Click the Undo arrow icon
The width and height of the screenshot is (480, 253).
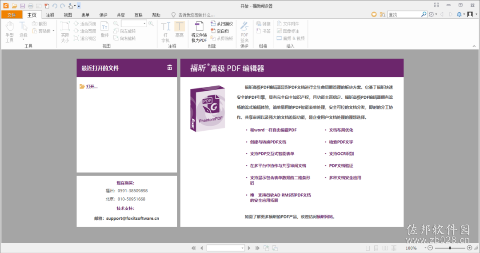(x=55, y=6)
